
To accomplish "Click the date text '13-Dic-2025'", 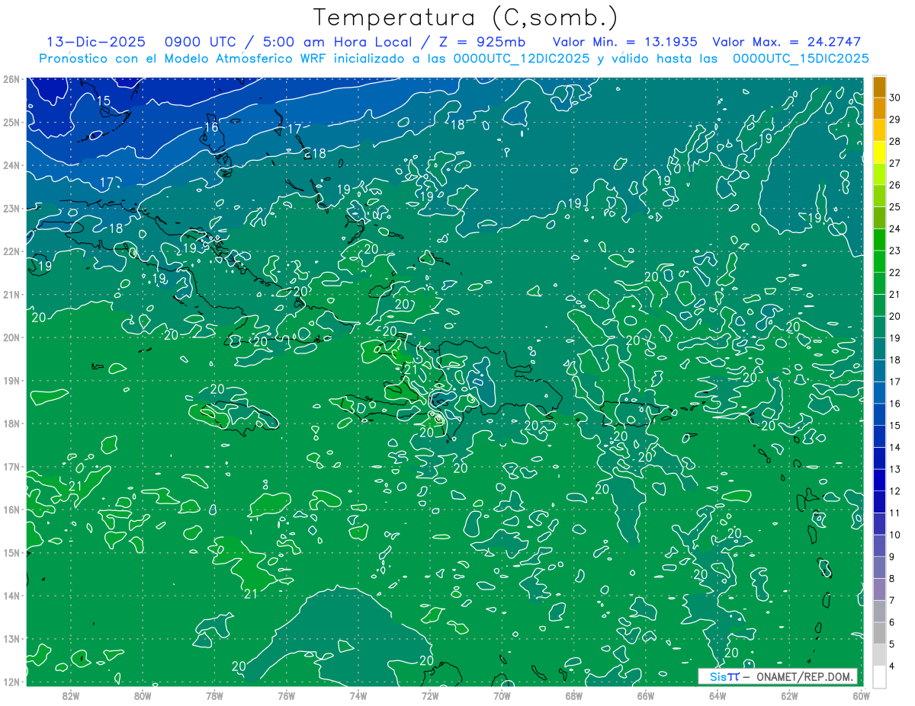I will coord(95,42).
